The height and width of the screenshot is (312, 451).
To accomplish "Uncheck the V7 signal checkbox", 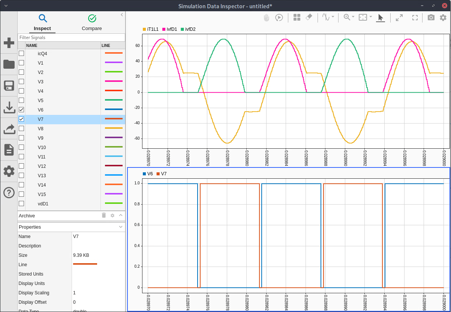I will pyautogui.click(x=21, y=119).
